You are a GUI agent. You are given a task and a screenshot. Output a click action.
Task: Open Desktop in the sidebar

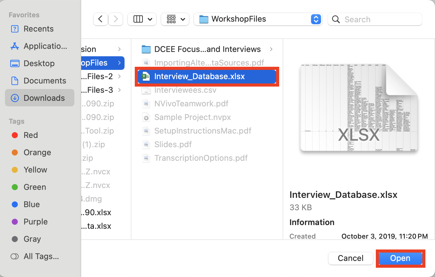pyautogui.click(x=40, y=63)
